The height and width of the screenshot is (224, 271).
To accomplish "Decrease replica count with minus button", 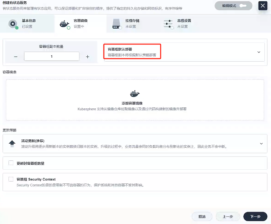I will (16, 57).
